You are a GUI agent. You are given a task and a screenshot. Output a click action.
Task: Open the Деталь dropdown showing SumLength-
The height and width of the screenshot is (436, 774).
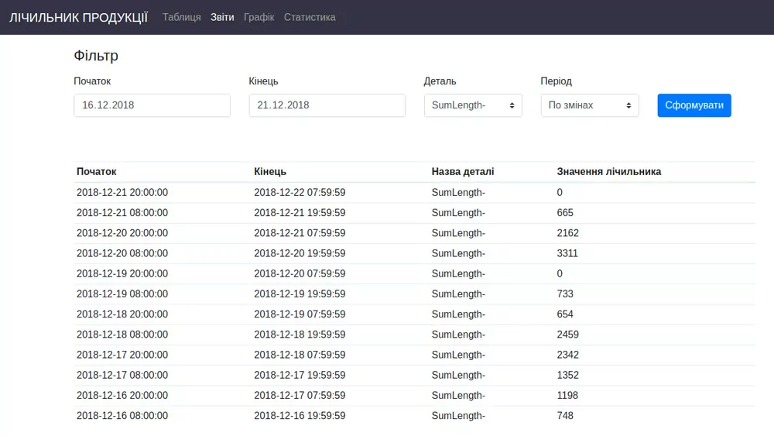pos(473,105)
